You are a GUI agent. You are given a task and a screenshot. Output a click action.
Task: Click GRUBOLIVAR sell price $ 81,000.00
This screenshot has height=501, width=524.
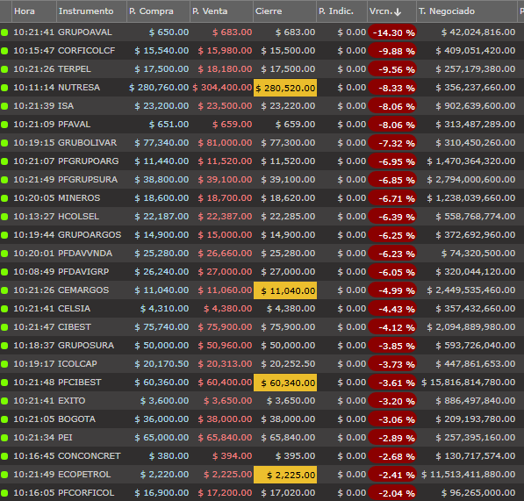[x=225, y=143]
